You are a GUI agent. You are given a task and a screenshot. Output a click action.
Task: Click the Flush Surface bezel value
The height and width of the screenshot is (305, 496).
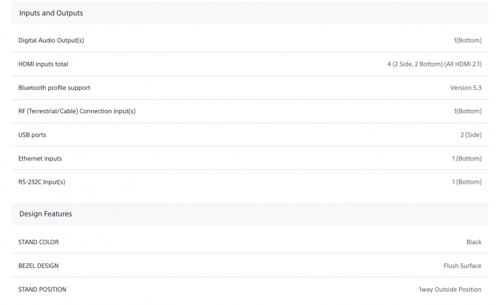click(462, 265)
